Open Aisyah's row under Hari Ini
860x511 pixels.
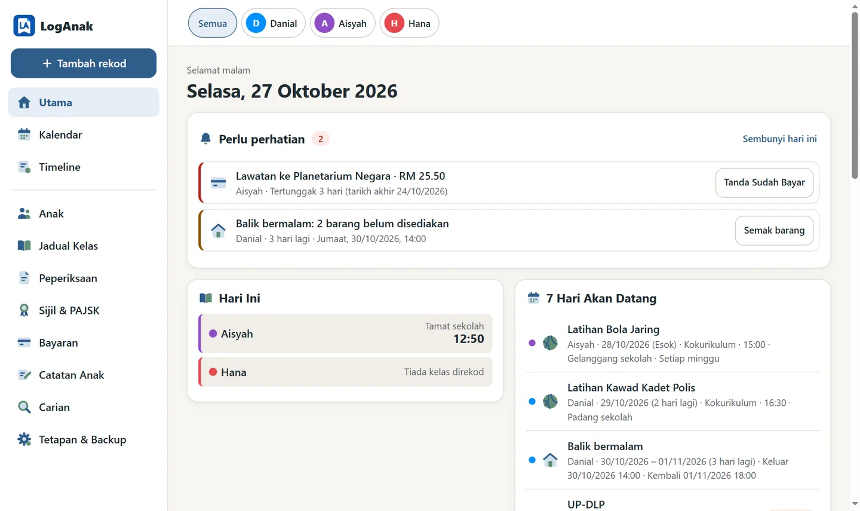[x=345, y=333]
